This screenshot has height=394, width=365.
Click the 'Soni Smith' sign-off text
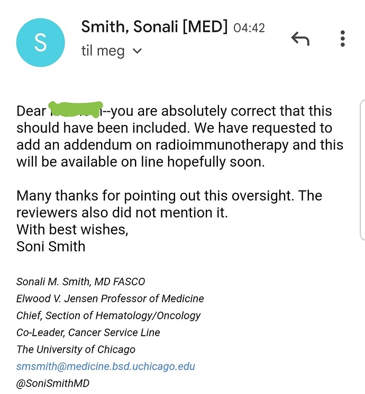51,246
